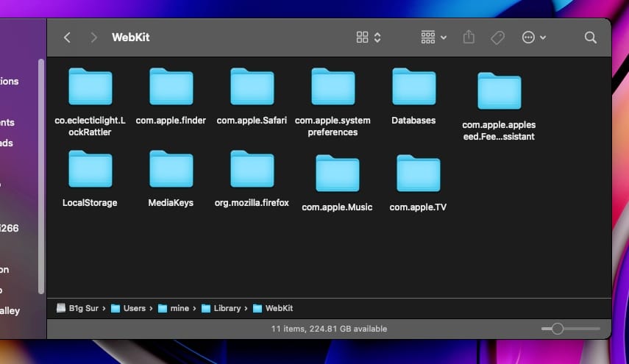Open the Finder search magnifier
The height and width of the screenshot is (364, 629).
[x=590, y=38]
